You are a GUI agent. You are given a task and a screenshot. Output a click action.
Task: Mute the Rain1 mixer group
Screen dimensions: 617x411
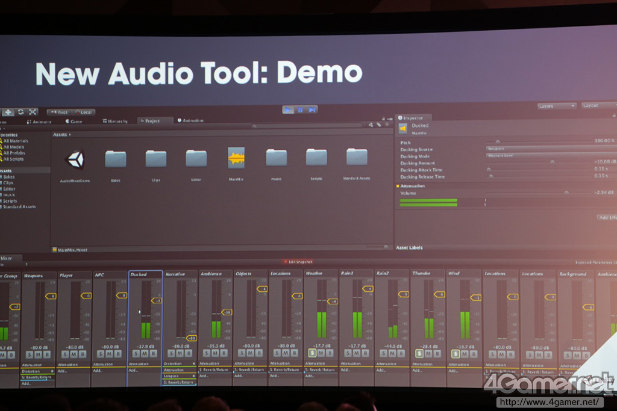pos(357,353)
